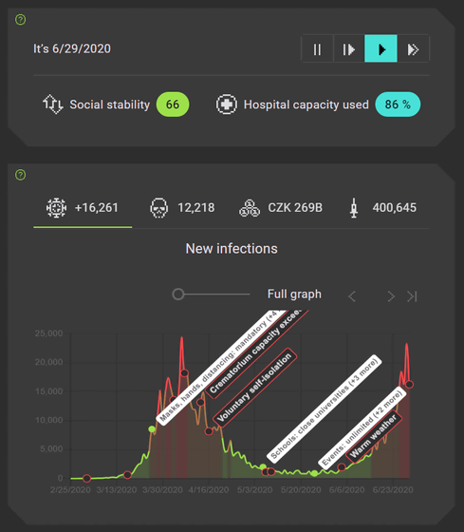Open the CZK 269B costs tab
This screenshot has width=464, height=532.
pos(281,208)
